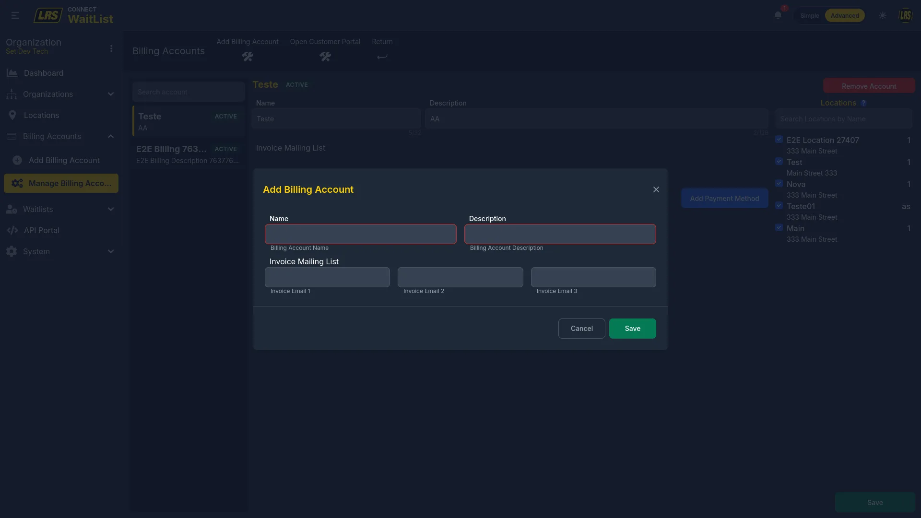Click the background Description field with AA
921x518 pixels.
tap(597, 118)
